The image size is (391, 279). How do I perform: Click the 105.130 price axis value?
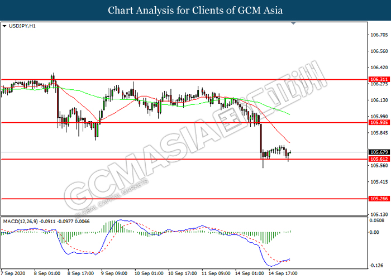[x=379, y=214]
